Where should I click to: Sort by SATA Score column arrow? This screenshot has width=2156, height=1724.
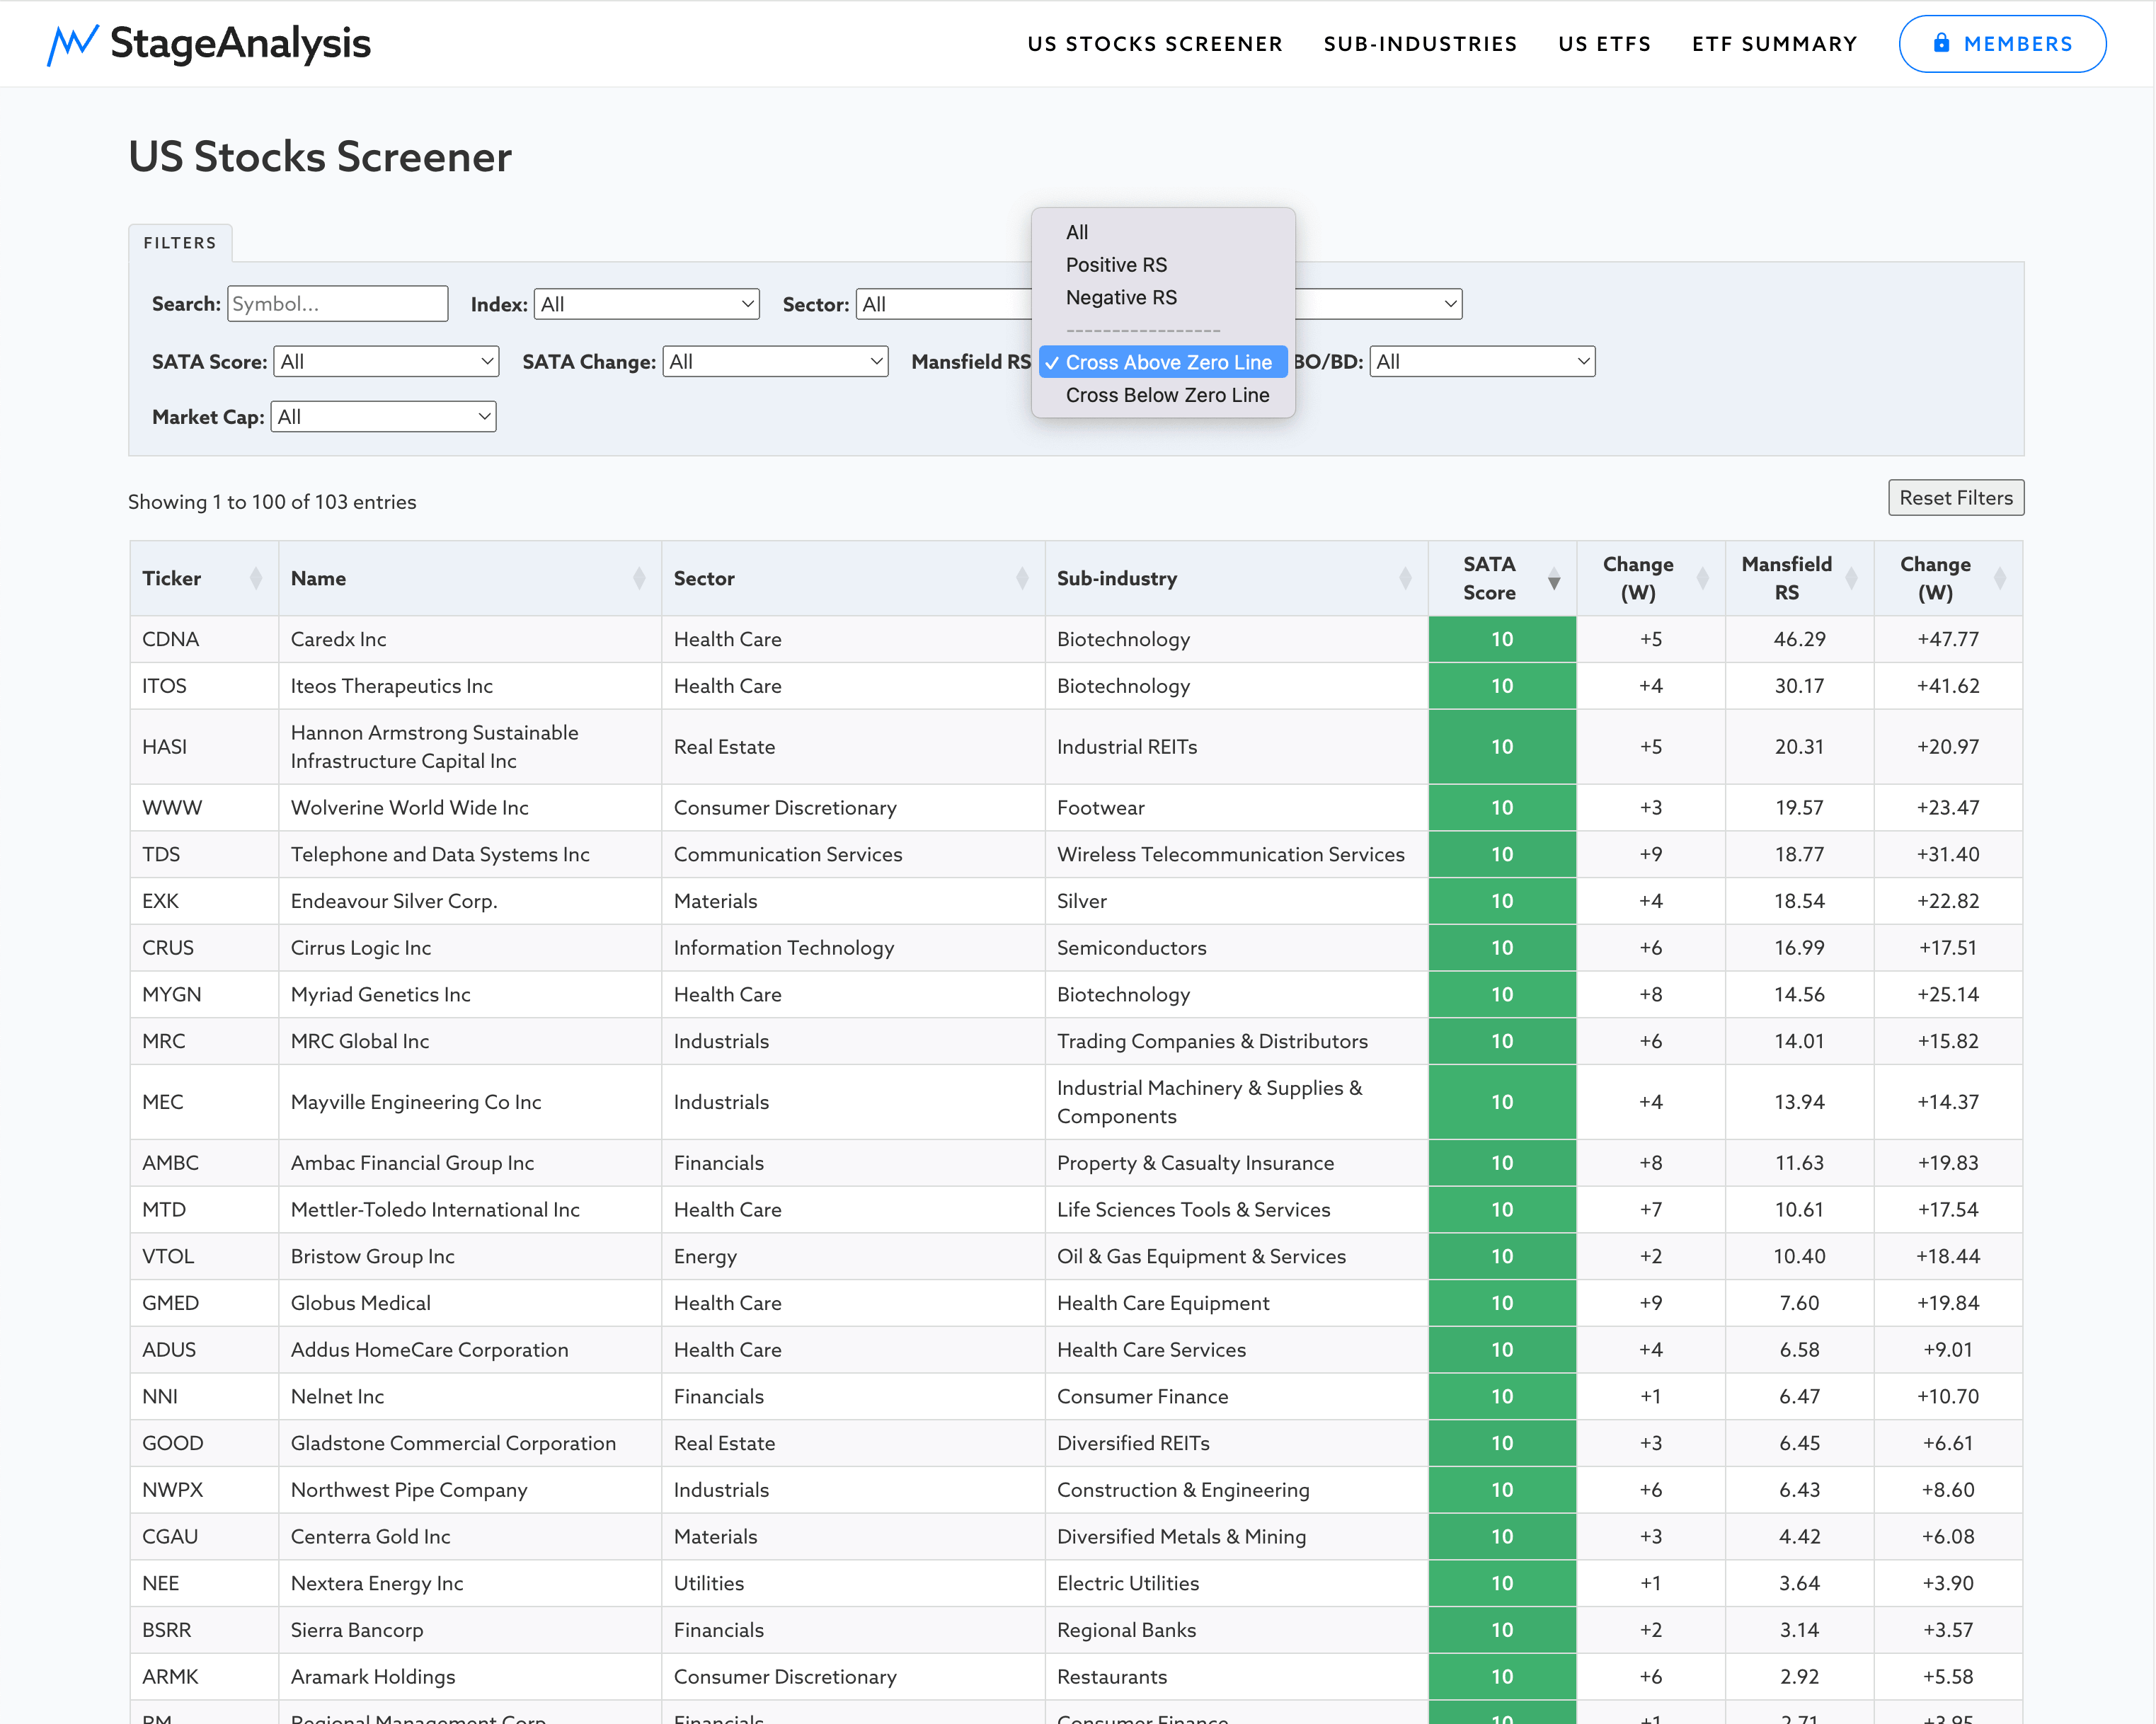click(x=1554, y=580)
